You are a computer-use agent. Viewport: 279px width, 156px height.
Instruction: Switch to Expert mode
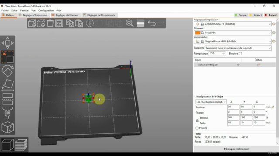click(x=271, y=15)
